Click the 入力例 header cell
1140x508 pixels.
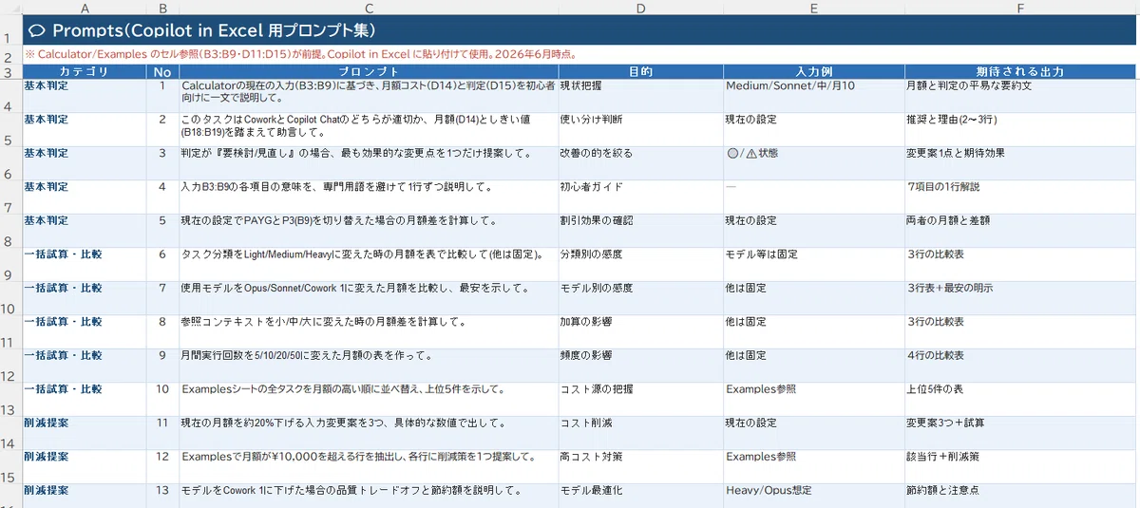813,71
